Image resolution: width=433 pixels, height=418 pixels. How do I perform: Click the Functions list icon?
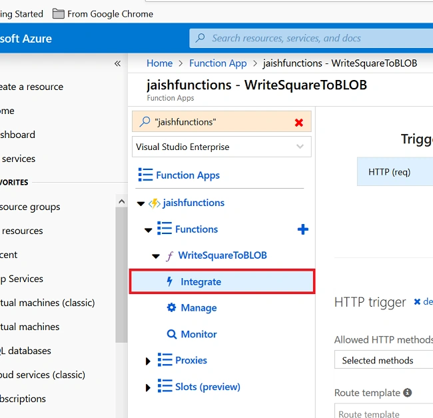pyautogui.click(x=165, y=229)
